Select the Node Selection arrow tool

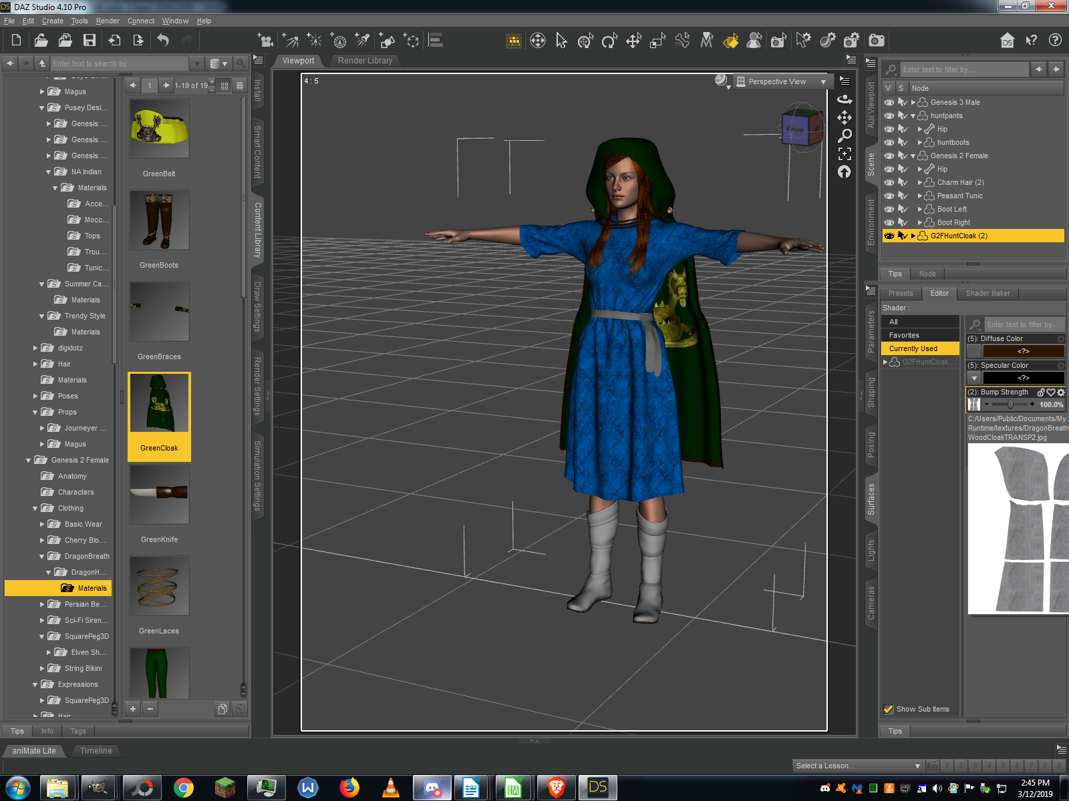(561, 41)
